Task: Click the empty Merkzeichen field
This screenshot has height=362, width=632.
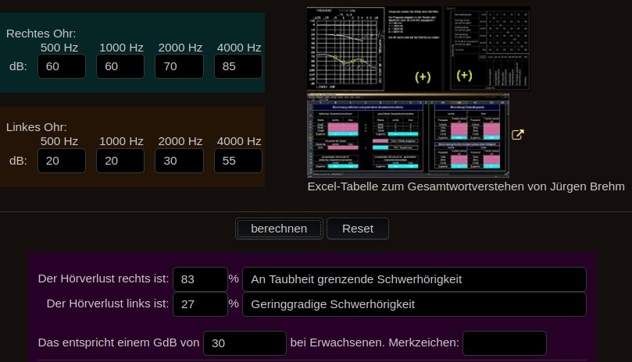Action: [x=505, y=343]
